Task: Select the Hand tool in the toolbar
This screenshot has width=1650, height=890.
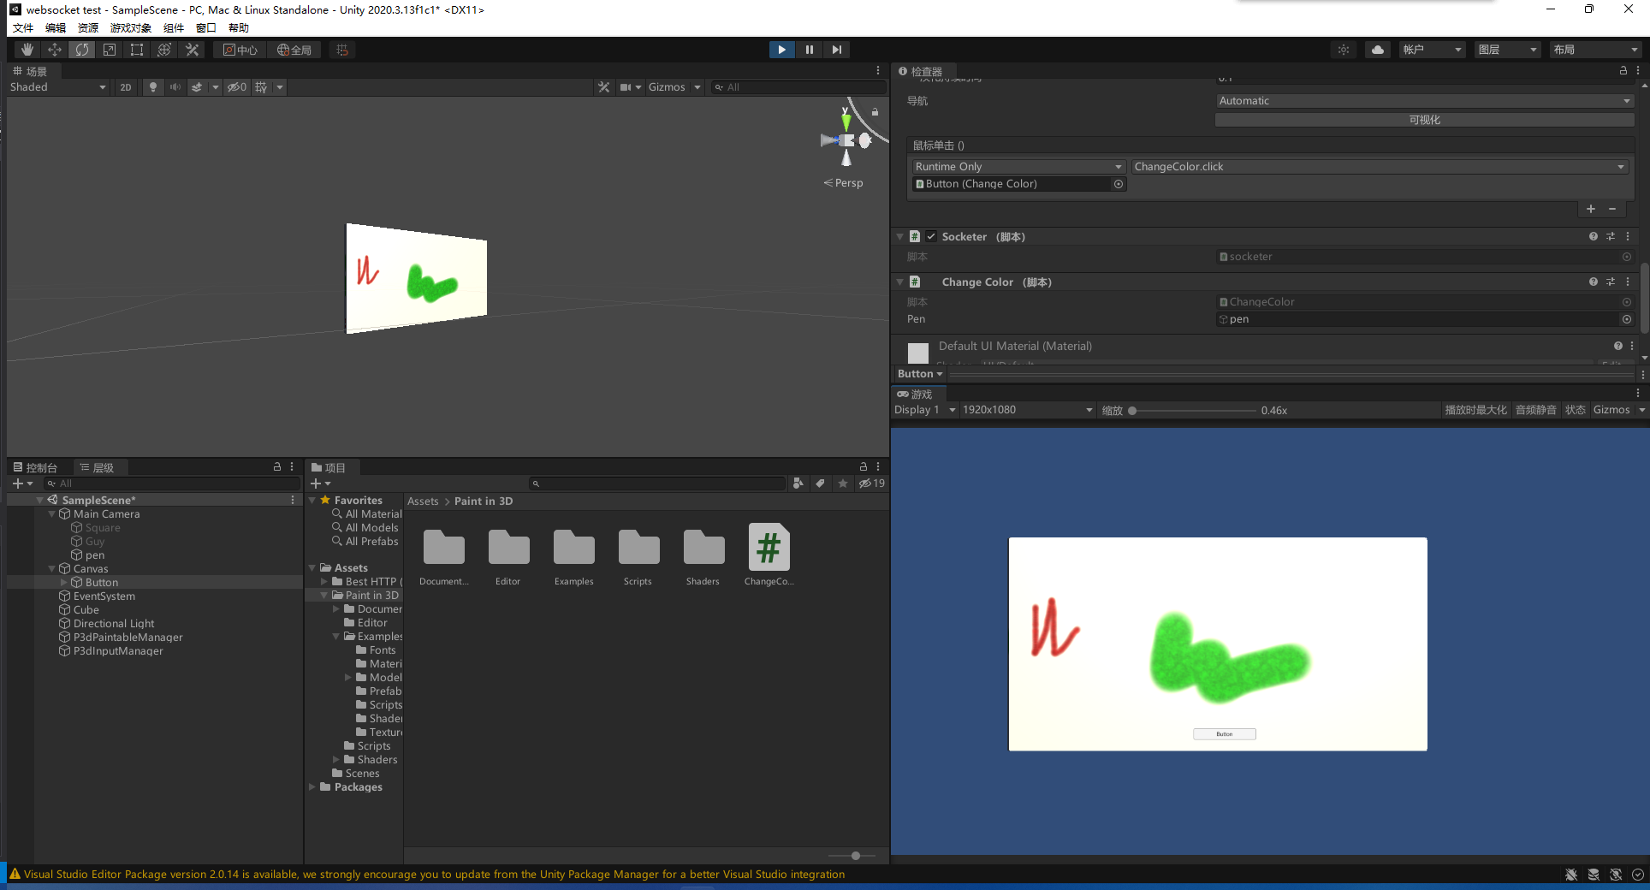Action: [26, 50]
